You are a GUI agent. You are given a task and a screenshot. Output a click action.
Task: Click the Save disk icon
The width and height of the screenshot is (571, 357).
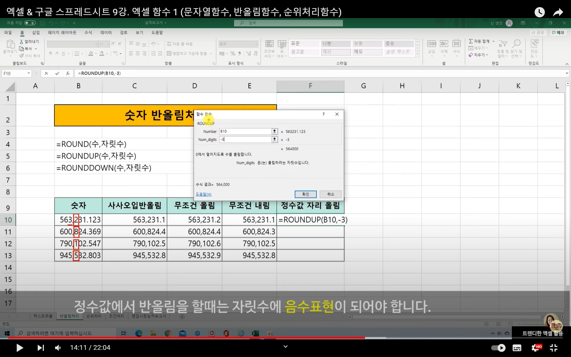[x=42, y=23]
